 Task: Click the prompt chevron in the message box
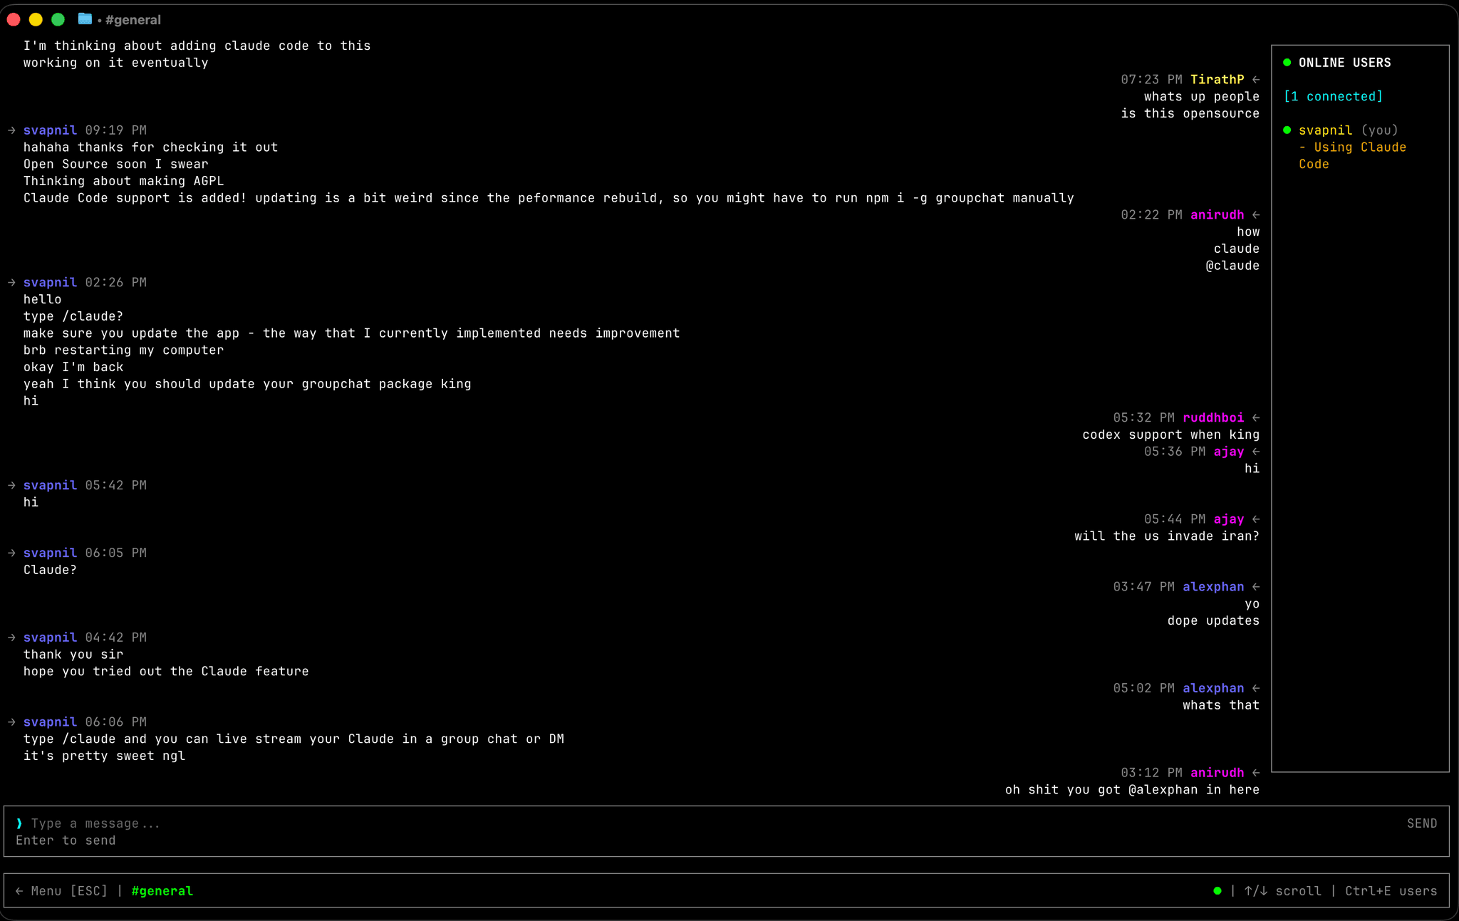pos(19,823)
